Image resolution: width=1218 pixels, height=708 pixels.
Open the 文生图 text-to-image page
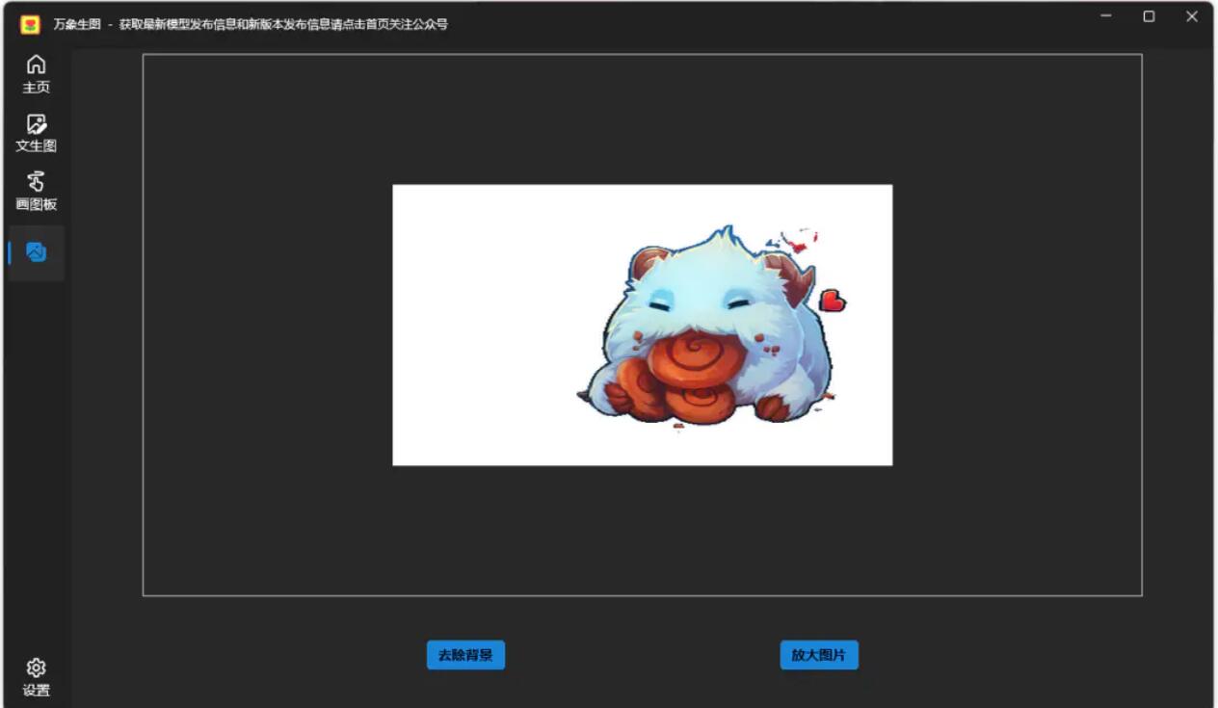pyautogui.click(x=36, y=133)
